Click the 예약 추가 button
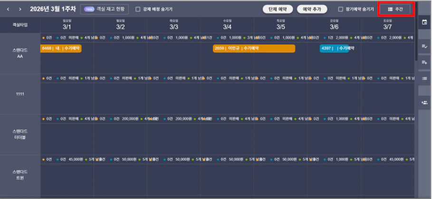This screenshot has width=432, height=199. click(x=312, y=9)
